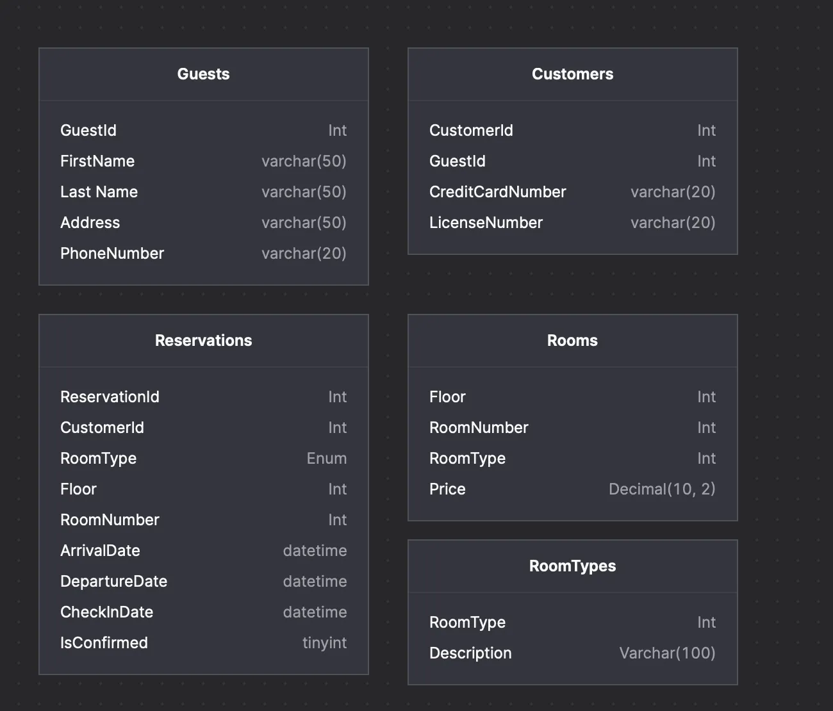833x711 pixels.
Task: Select the LicenseNumber column
Action: 486,223
